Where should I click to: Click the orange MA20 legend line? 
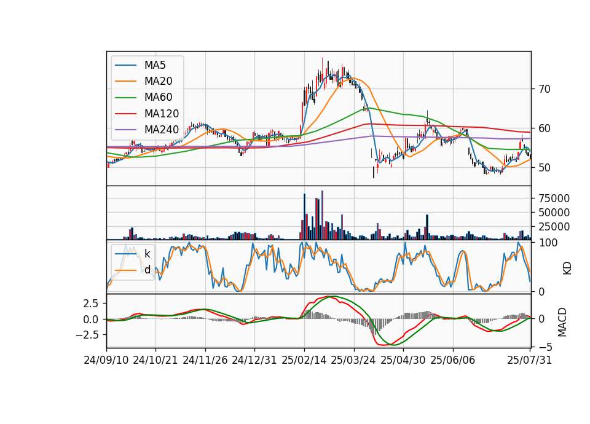click(125, 81)
